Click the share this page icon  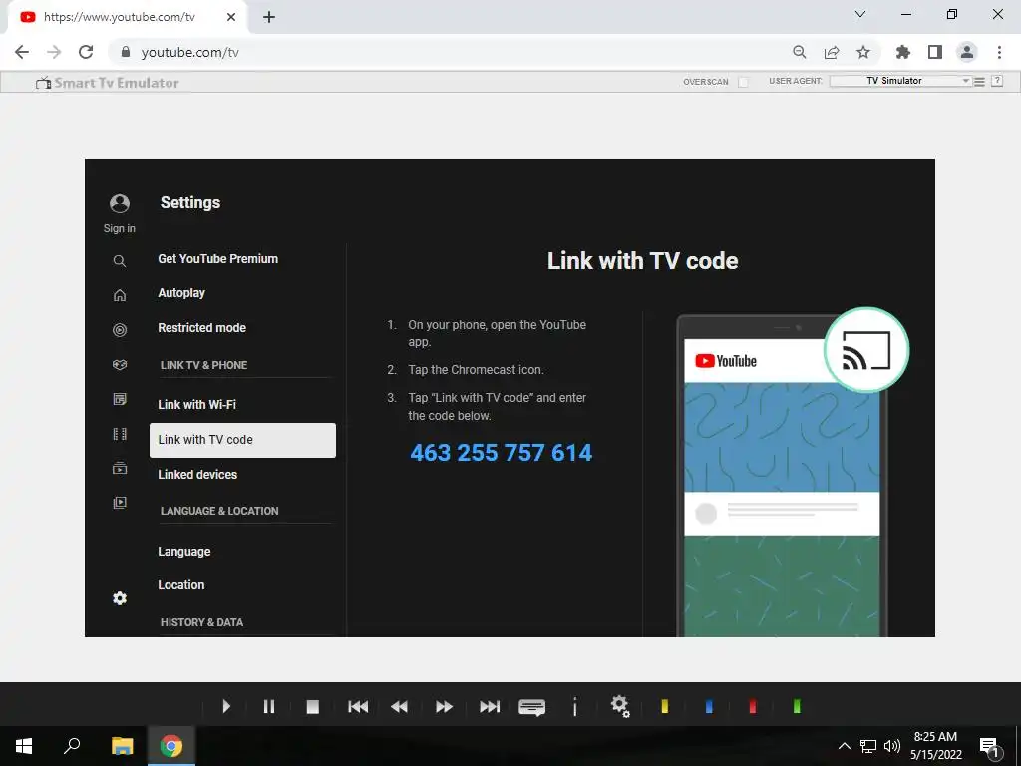point(832,52)
